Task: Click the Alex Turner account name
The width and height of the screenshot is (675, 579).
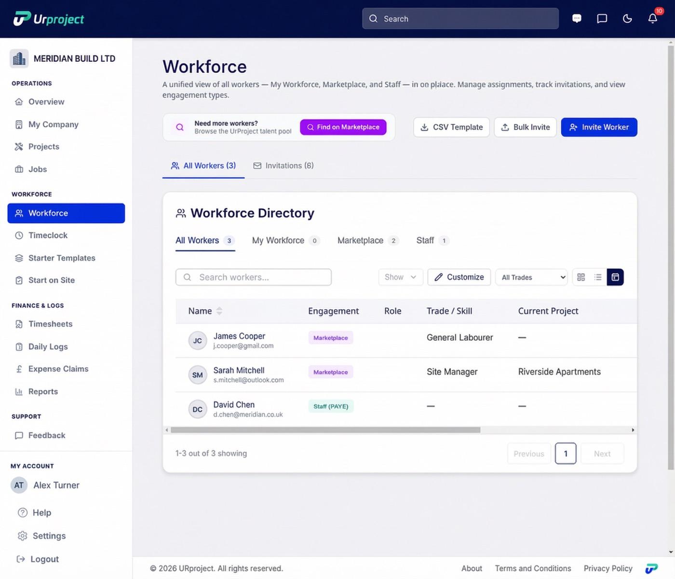Action: point(56,485)
